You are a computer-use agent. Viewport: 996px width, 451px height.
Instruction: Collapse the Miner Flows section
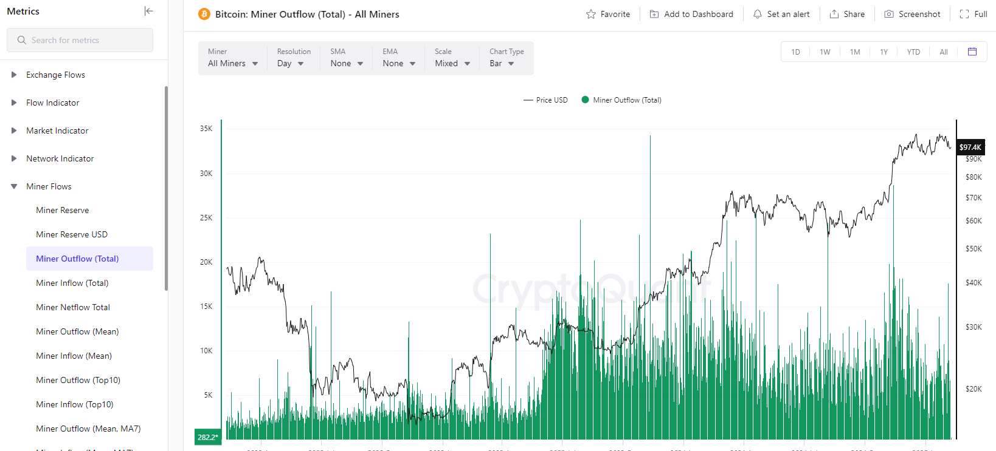tap(14, 186)
